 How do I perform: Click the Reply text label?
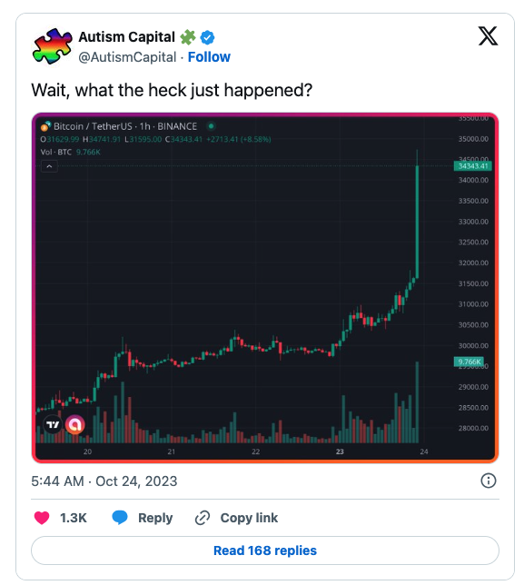[155, 518]
